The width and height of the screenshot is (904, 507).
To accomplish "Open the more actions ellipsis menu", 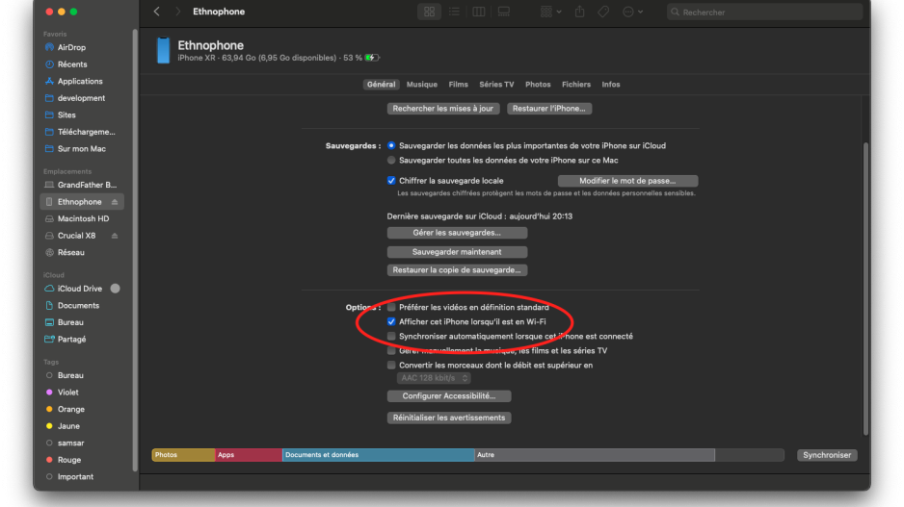I will pos(632,13).
